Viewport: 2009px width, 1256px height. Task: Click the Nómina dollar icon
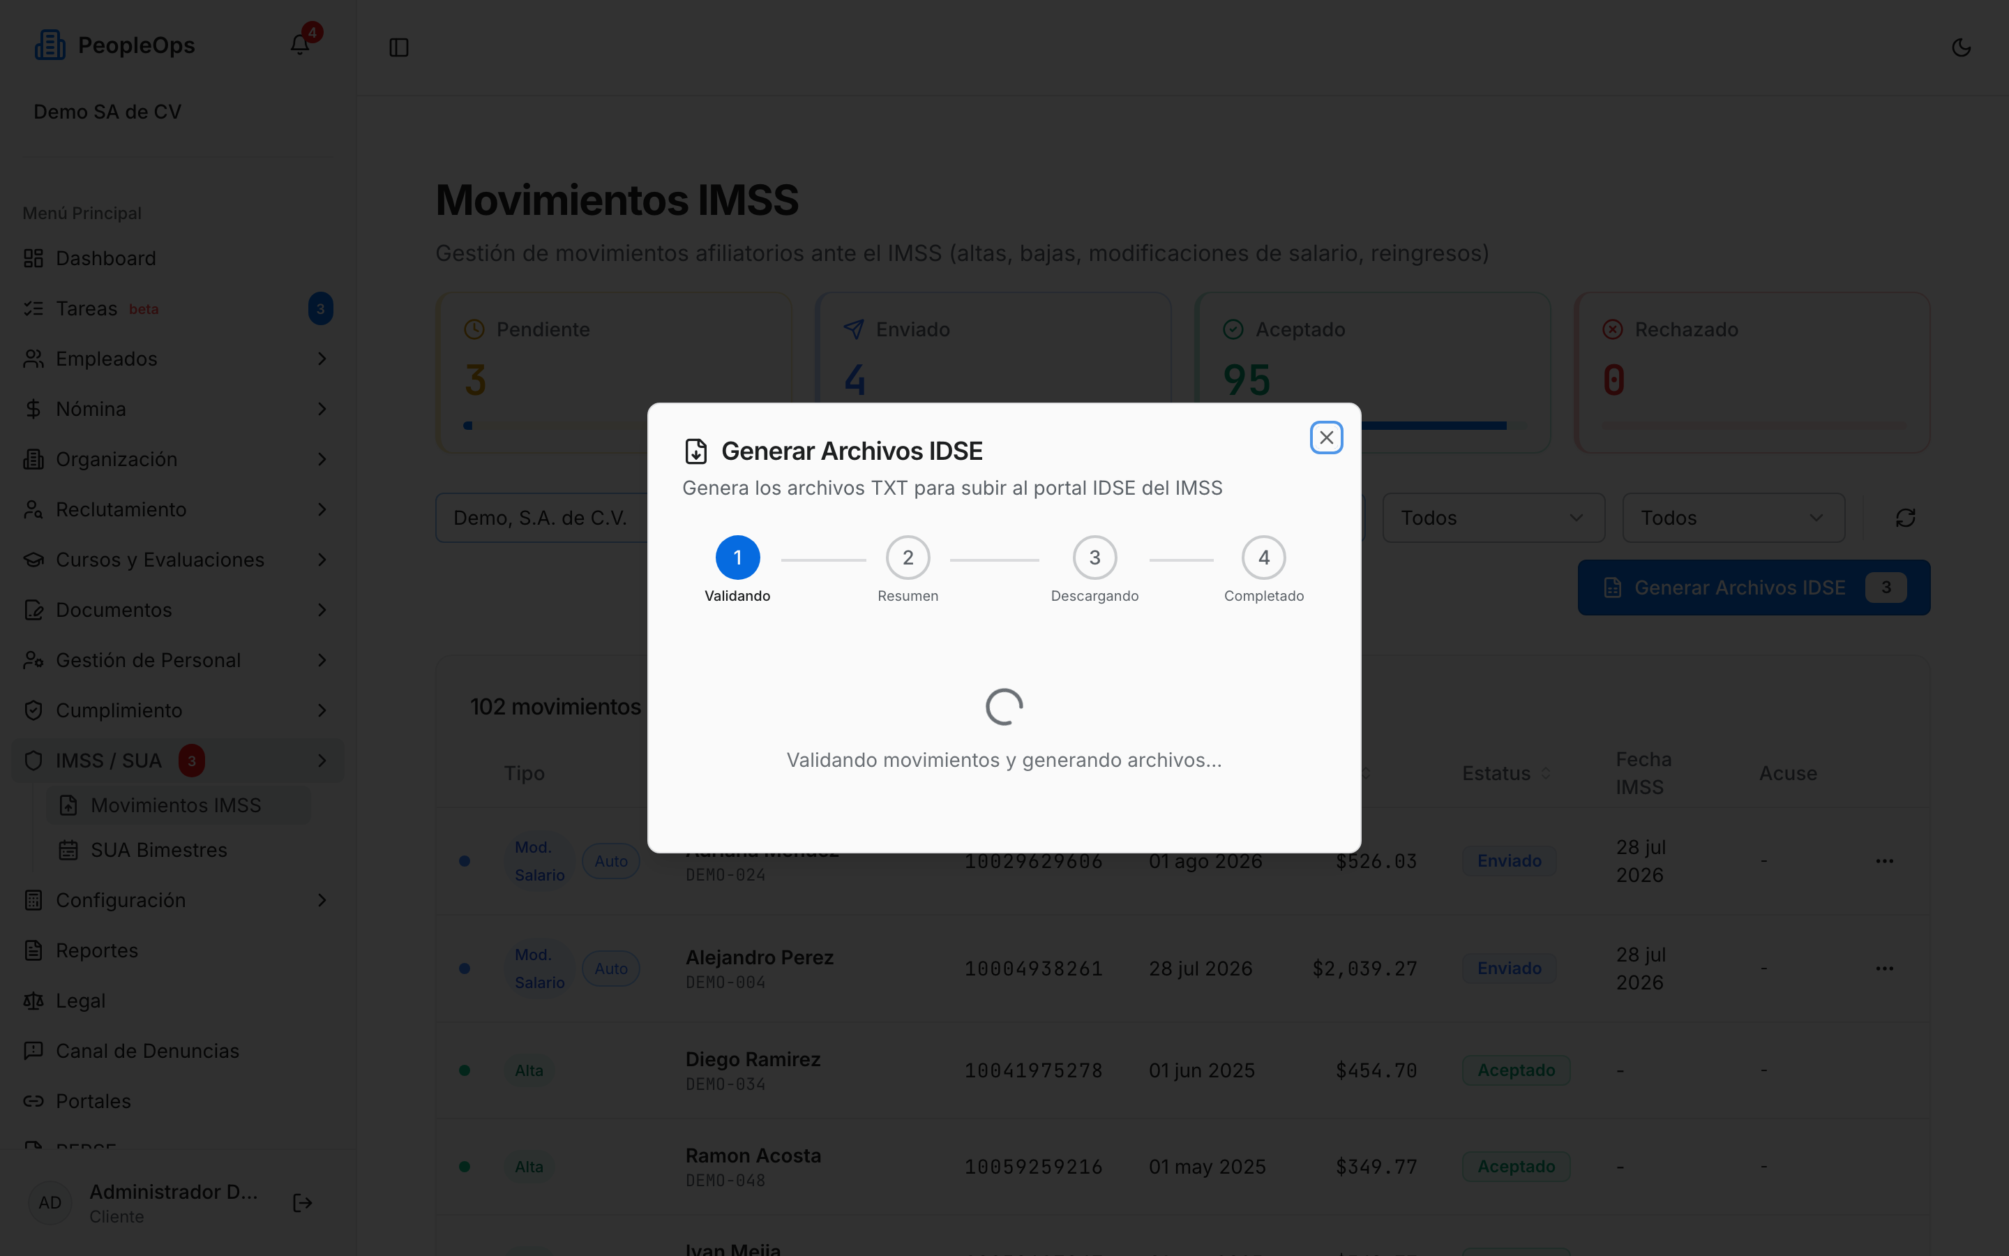click(x=33, y=409)
